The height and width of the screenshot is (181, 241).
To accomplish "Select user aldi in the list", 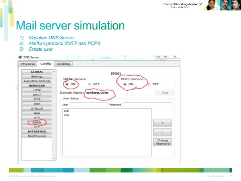I will coord(66,111).
